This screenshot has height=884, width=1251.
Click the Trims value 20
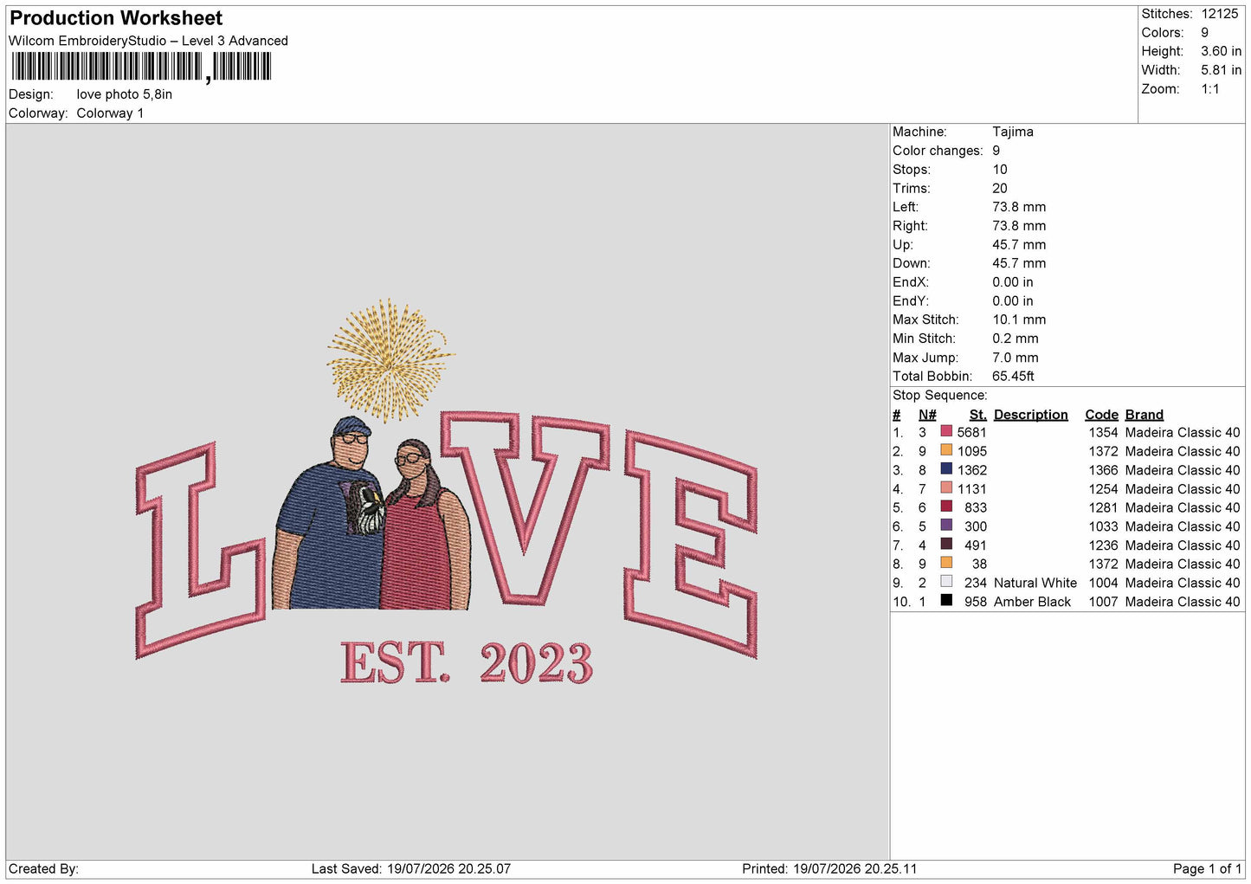tap(1000, 188)
